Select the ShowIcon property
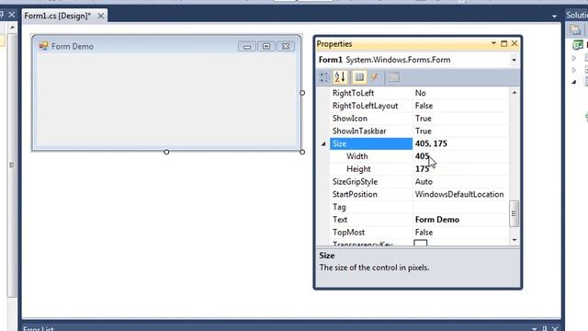This screenshot has width=588, height=331. point(349,119)
